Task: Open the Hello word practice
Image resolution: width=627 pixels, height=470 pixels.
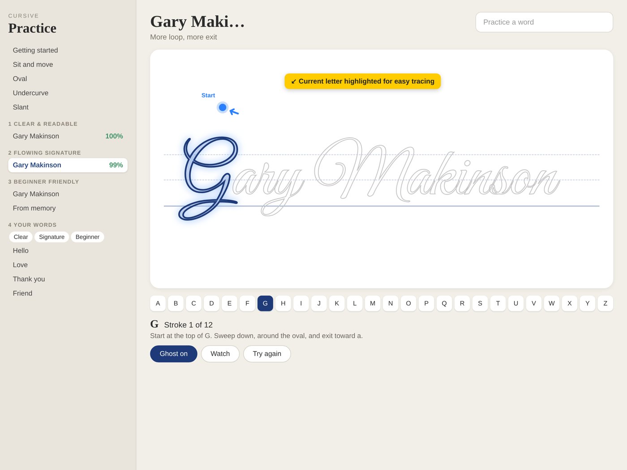Action: pyautogui.click(x=68, y=251)
